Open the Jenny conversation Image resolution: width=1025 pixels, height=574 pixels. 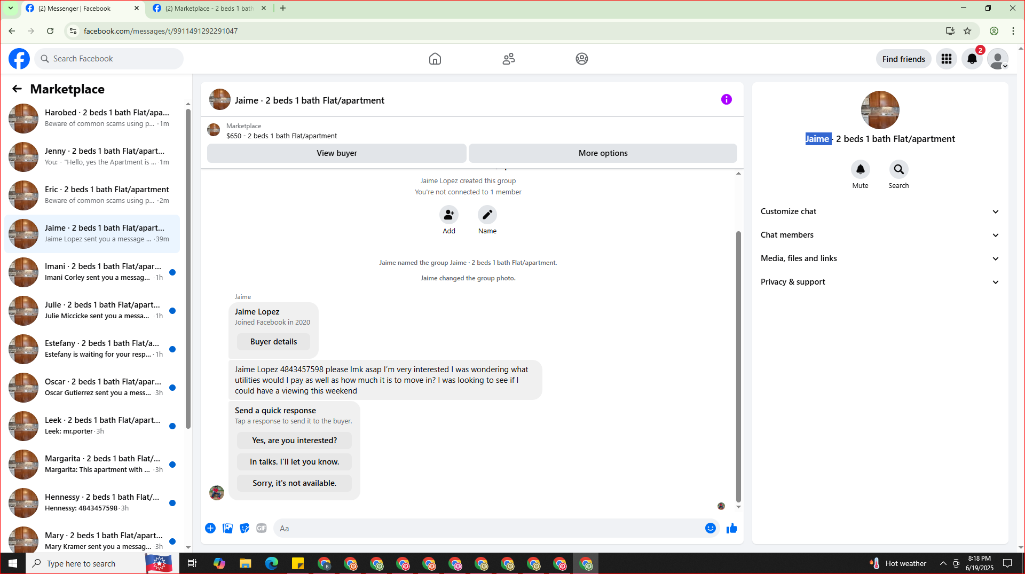point(92,157)
